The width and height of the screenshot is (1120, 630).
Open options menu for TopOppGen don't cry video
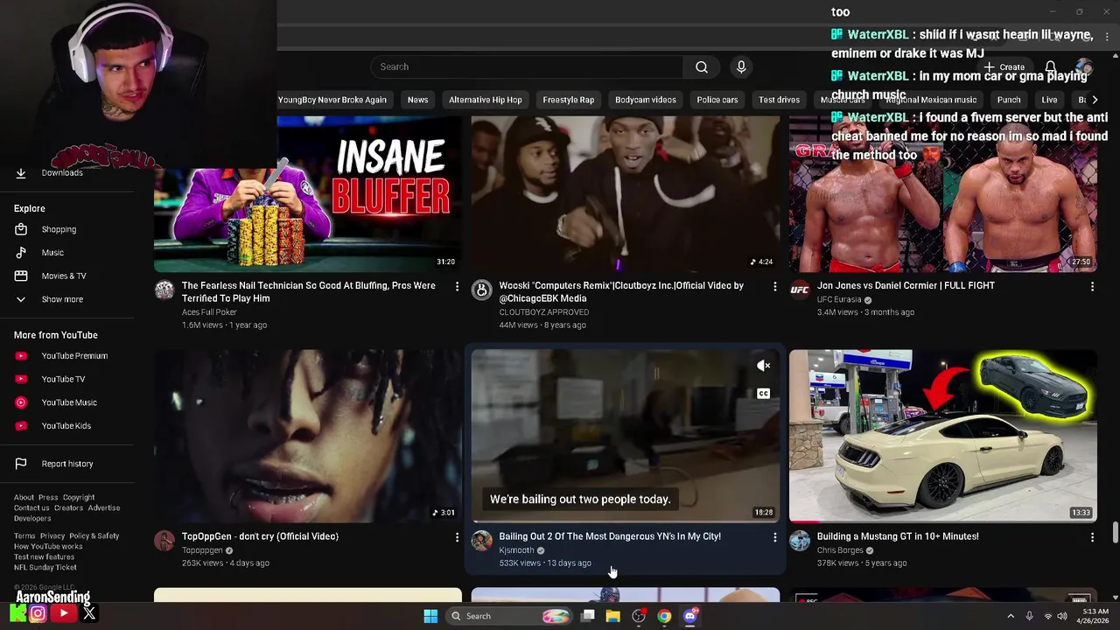pos(457,537)
